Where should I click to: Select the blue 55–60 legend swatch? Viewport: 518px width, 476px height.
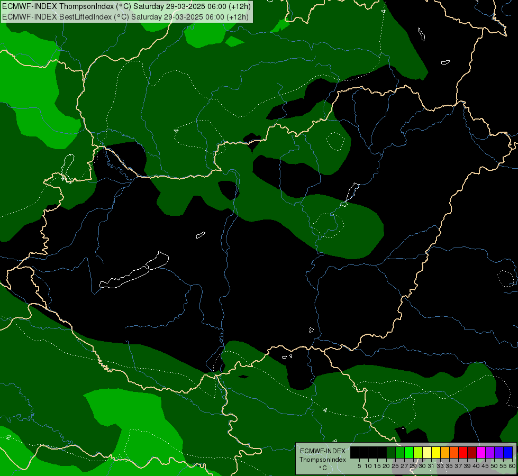[508, 452]
